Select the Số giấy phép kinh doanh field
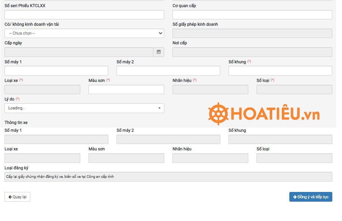342x221 pixels. coord(252,33)
